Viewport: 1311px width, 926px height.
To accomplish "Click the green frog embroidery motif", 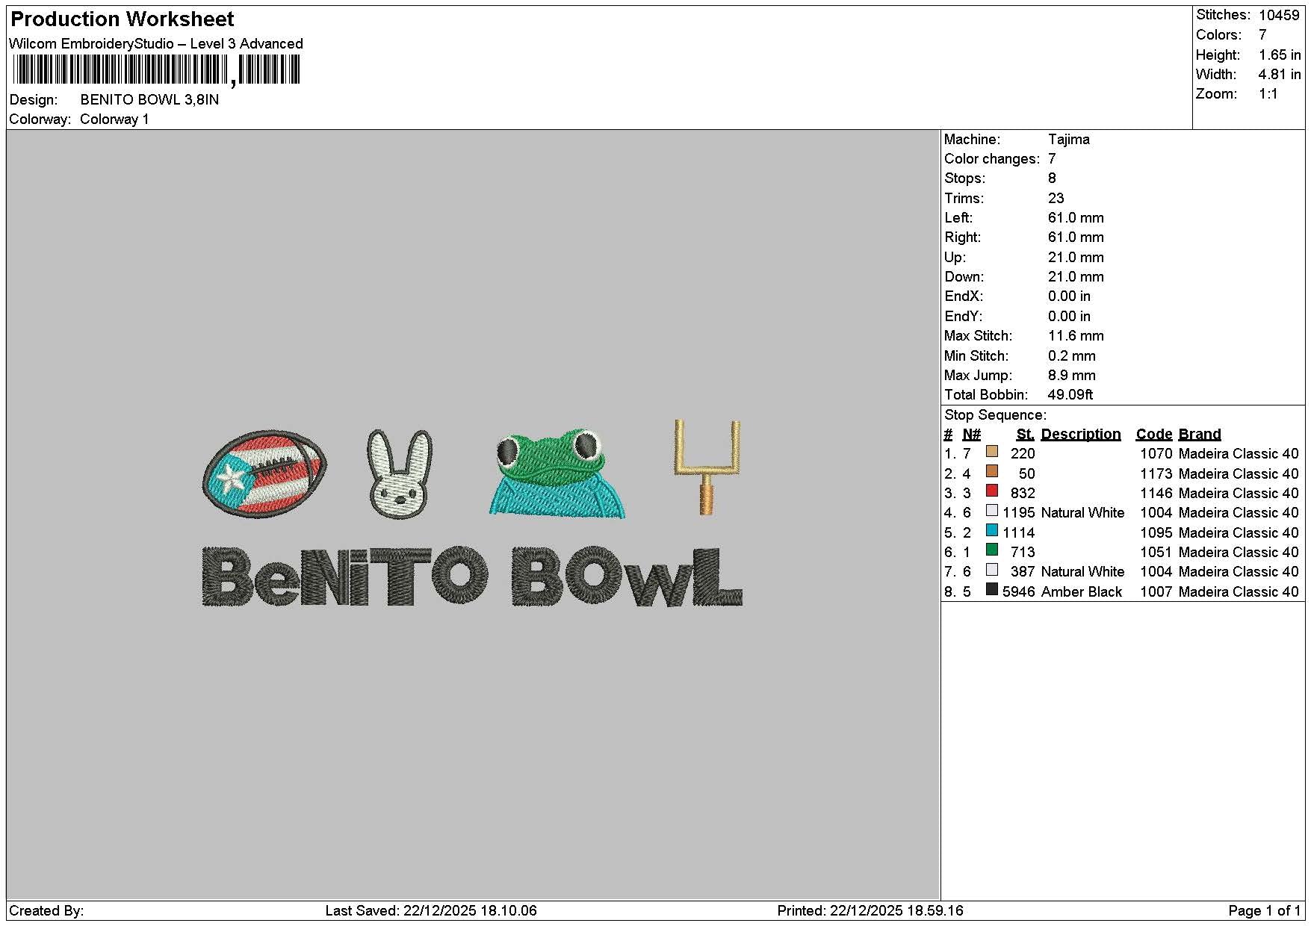I will (557, 473).
